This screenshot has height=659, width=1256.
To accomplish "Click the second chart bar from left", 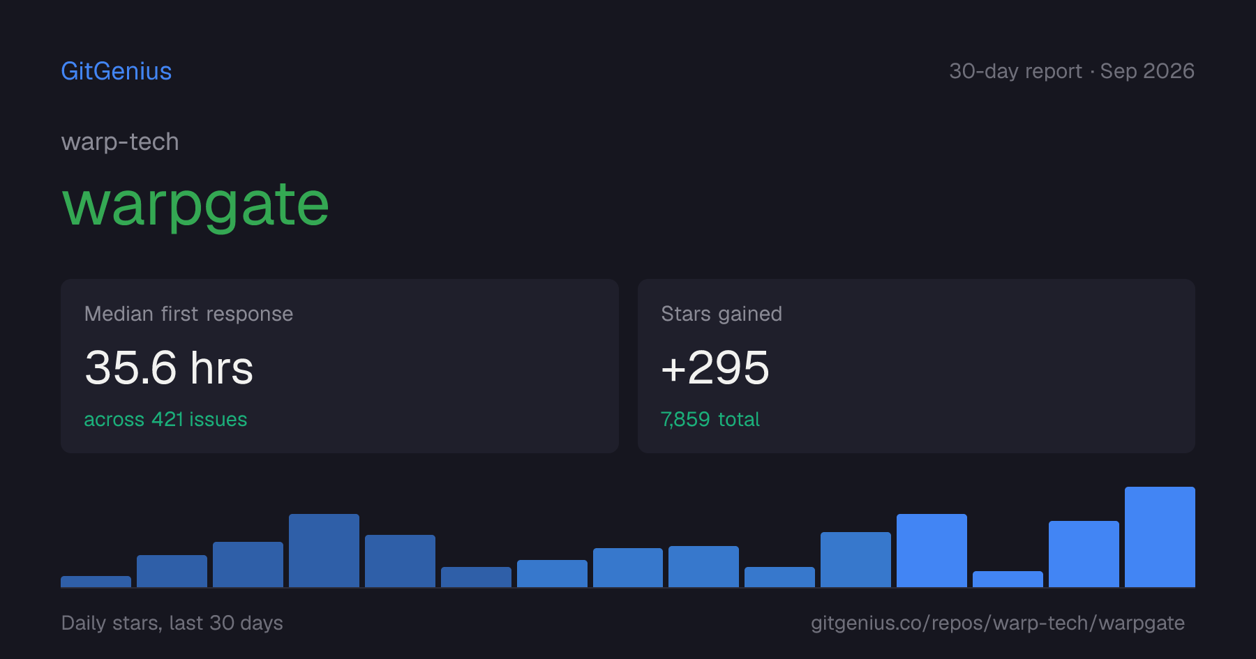I will click(x=172, y=571).
